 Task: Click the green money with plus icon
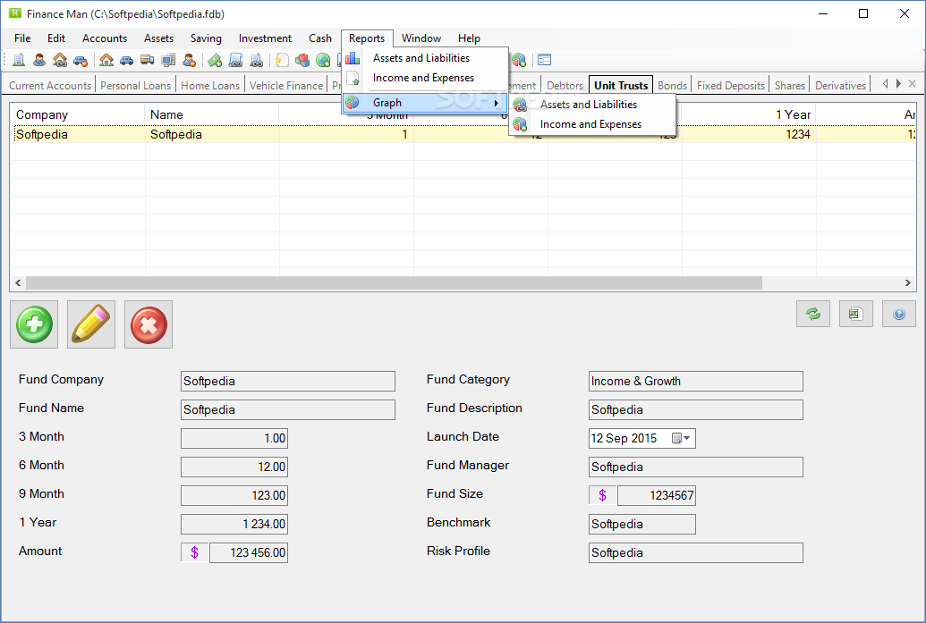click(215, 60)
